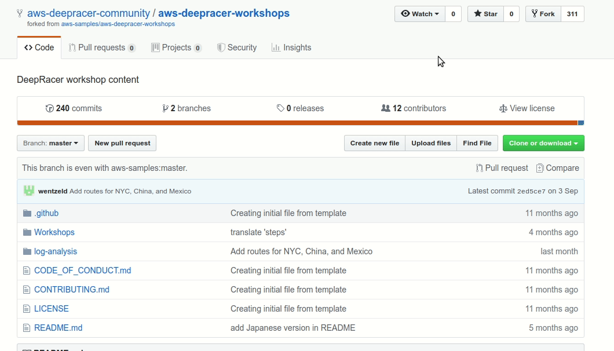This screenshot has height=351, width=614.
Task: Open aws-deepracer-community organization link
Action: 89,13
